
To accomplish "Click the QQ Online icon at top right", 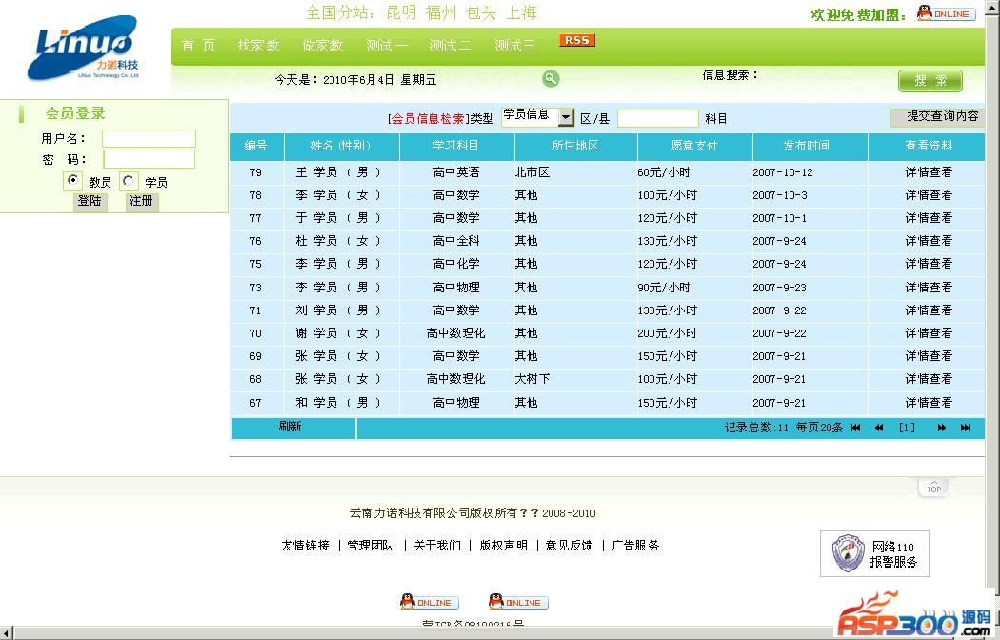I will point(944,13).
